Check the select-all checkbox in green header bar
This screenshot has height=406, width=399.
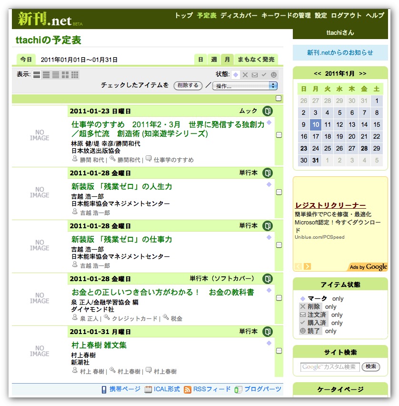279,99
